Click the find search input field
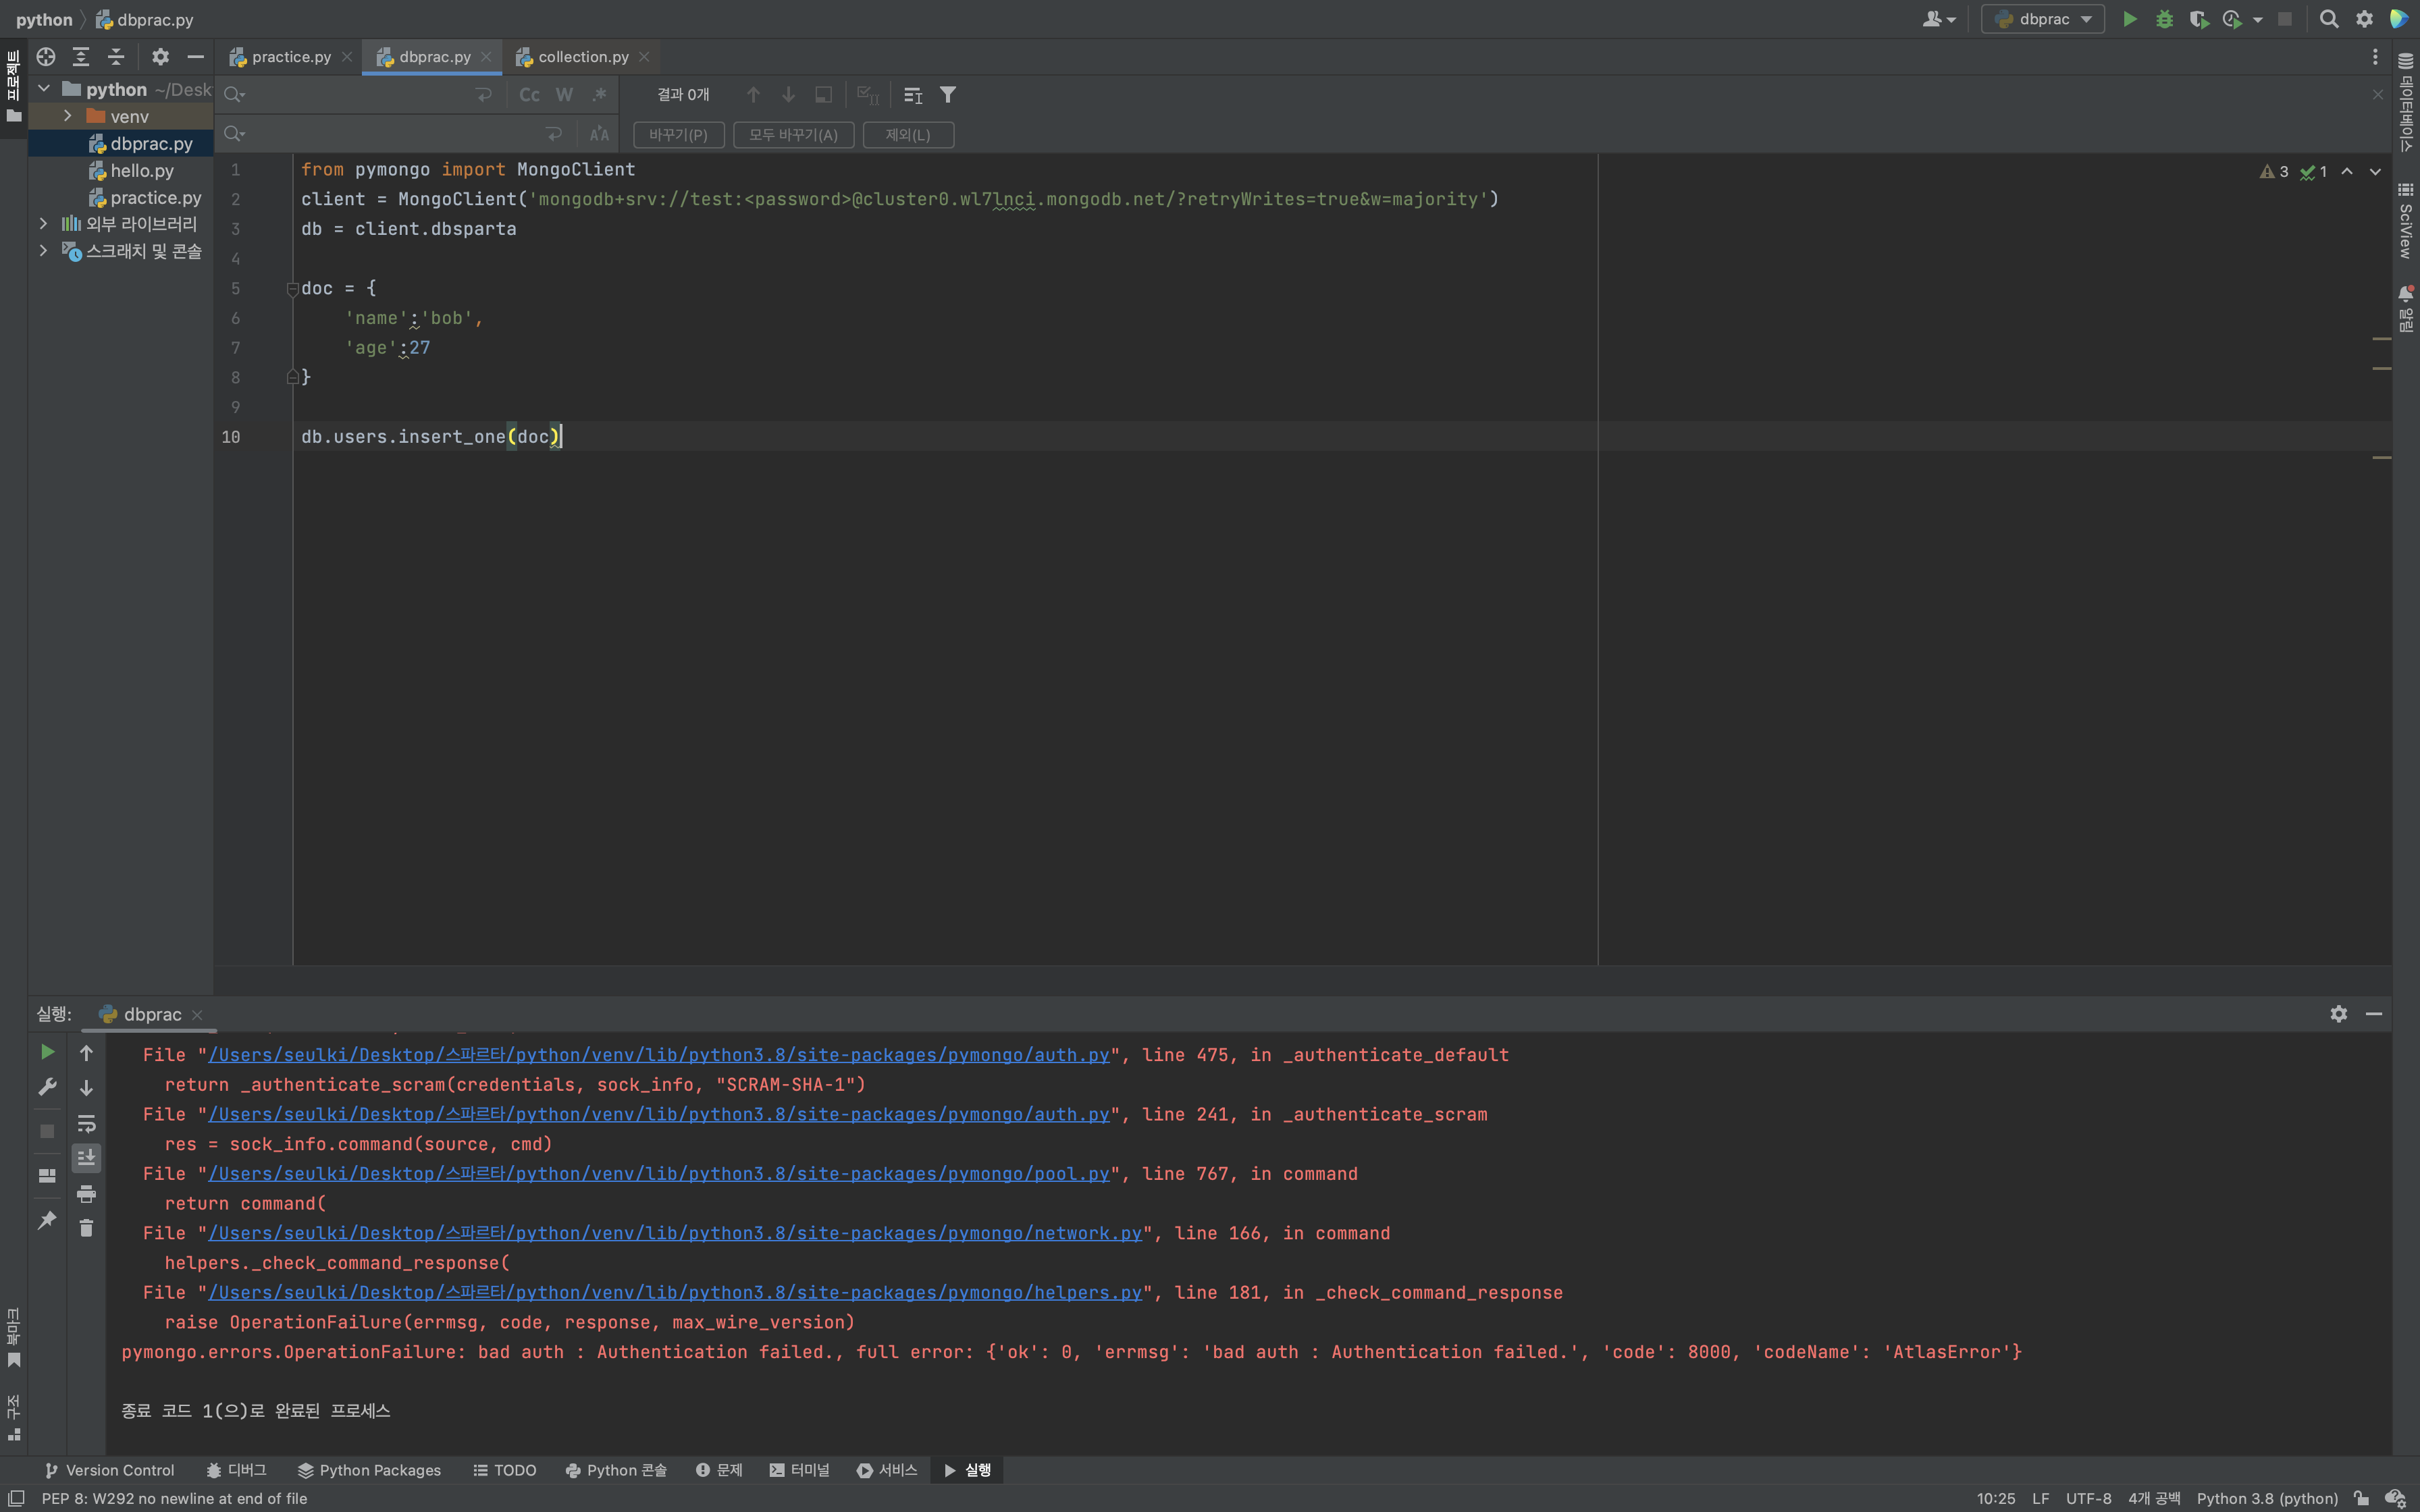 click(360, 95)
